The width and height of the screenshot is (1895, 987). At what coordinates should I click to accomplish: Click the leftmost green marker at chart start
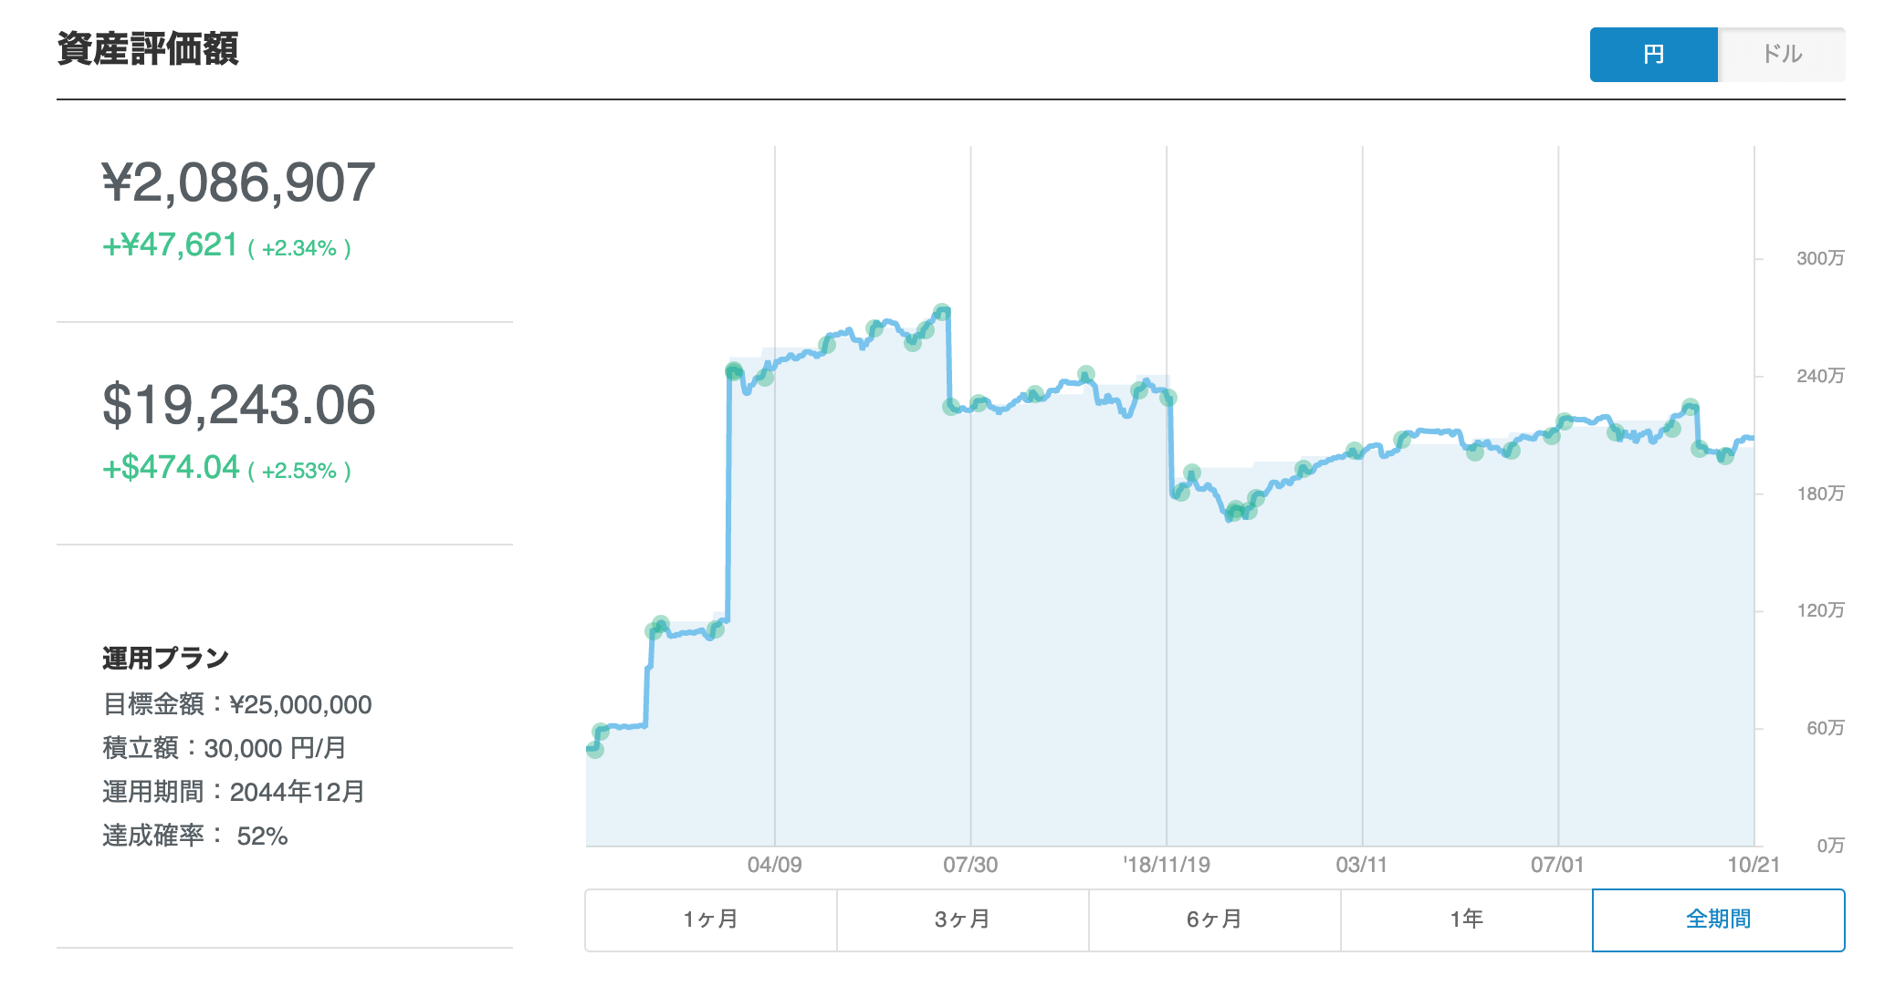click(595, 749)
